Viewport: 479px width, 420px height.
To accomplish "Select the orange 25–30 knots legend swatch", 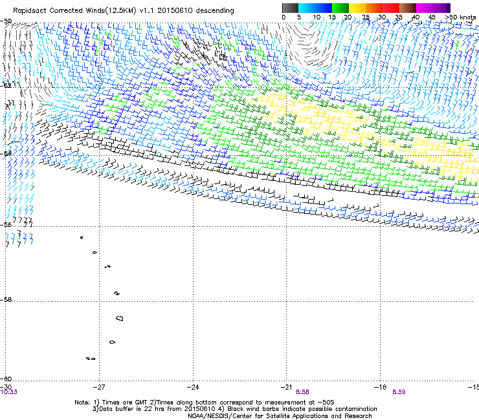I will tap(374, 8).
